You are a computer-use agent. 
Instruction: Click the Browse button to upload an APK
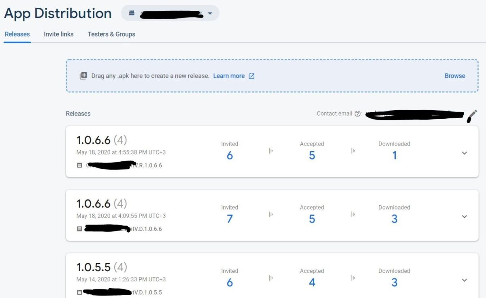(x=455, y=76)
